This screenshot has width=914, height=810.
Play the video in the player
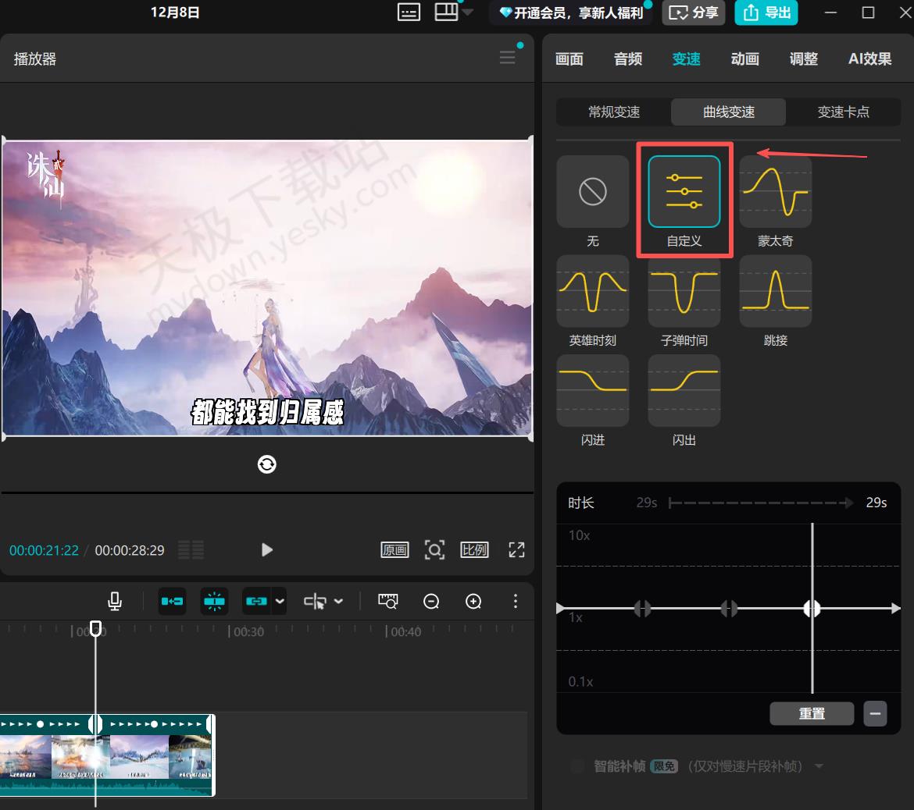click(266, 549)
